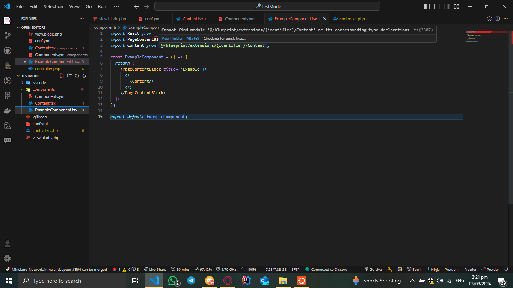Open the Manage gear menu
513x288 pixels.
pos(7,258)
